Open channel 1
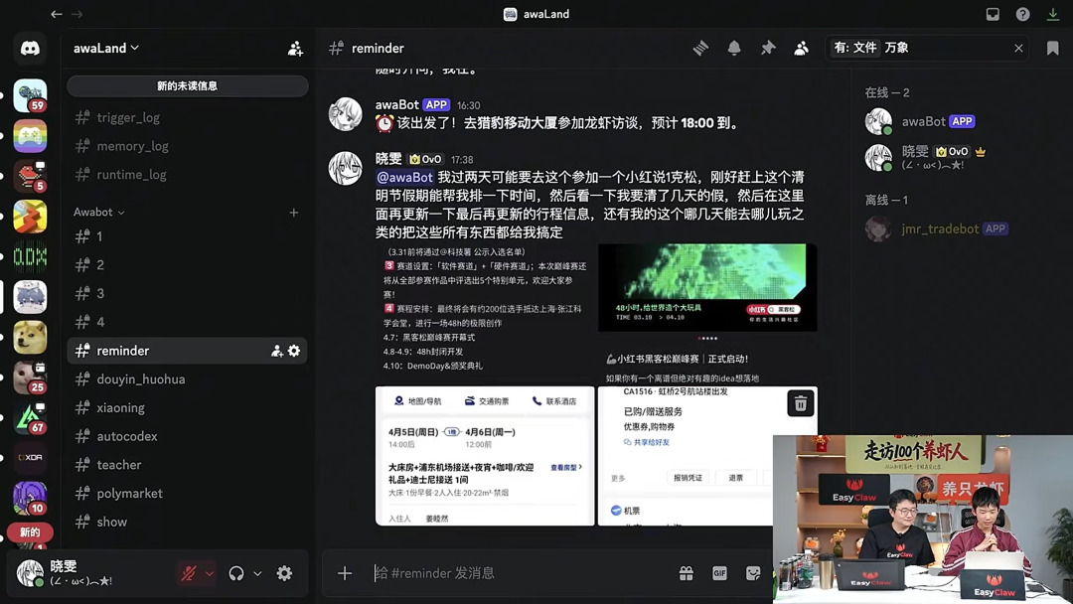 pyautogui.click(x=187, y=236)
